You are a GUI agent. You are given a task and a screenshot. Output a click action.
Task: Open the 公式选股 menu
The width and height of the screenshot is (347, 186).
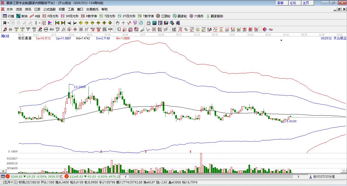(49, 9)
